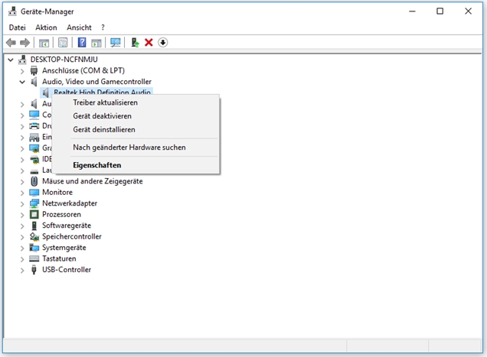Collapse the Audio, Video und Gamecontroller category

[x=21, y=82]
